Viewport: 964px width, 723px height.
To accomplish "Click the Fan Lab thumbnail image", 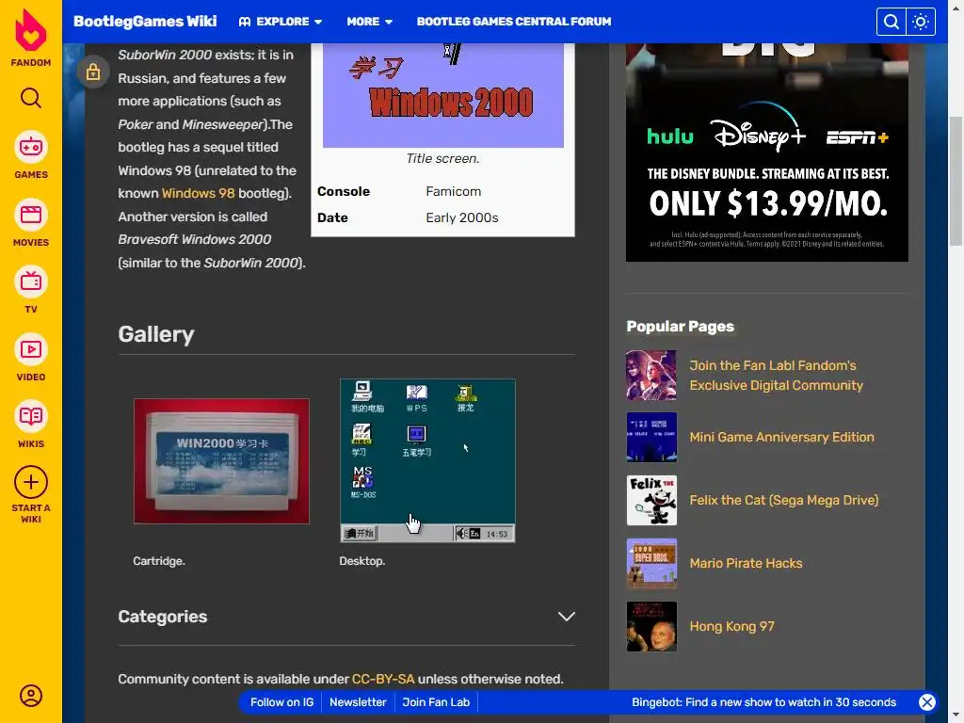I will click(x=651, y=375).
